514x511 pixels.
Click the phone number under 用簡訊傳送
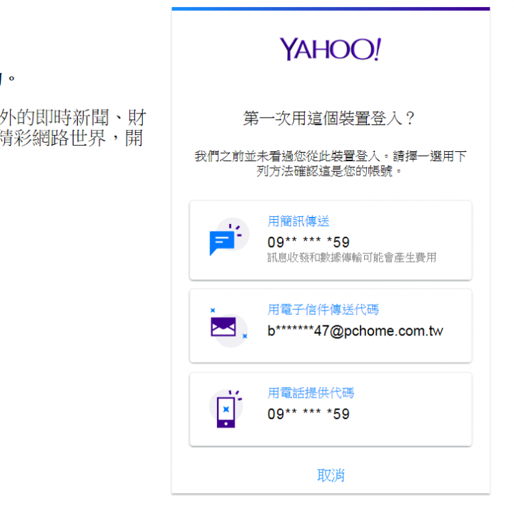(x=308, y=243)
